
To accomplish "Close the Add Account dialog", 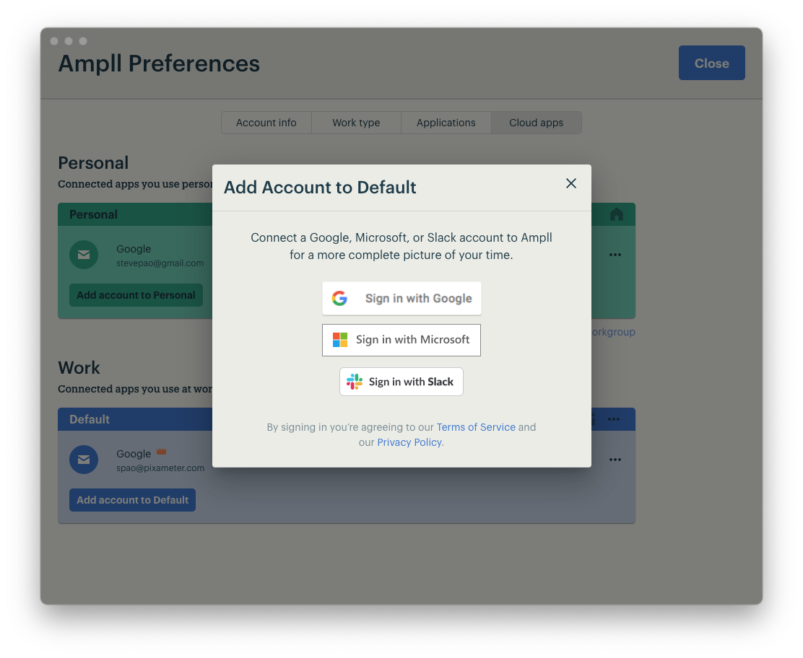I will 571,183.
